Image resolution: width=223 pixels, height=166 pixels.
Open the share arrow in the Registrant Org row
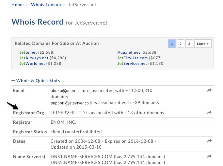coord(209,113)
